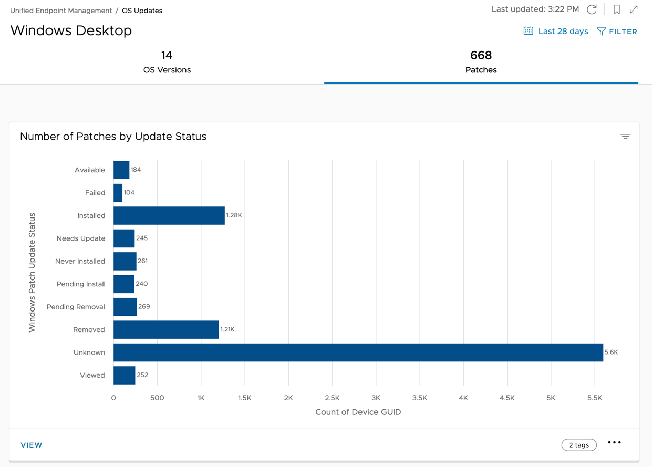Click the OS Updates breadcrumb
652x467 pixels.
[x=142, y=11]
